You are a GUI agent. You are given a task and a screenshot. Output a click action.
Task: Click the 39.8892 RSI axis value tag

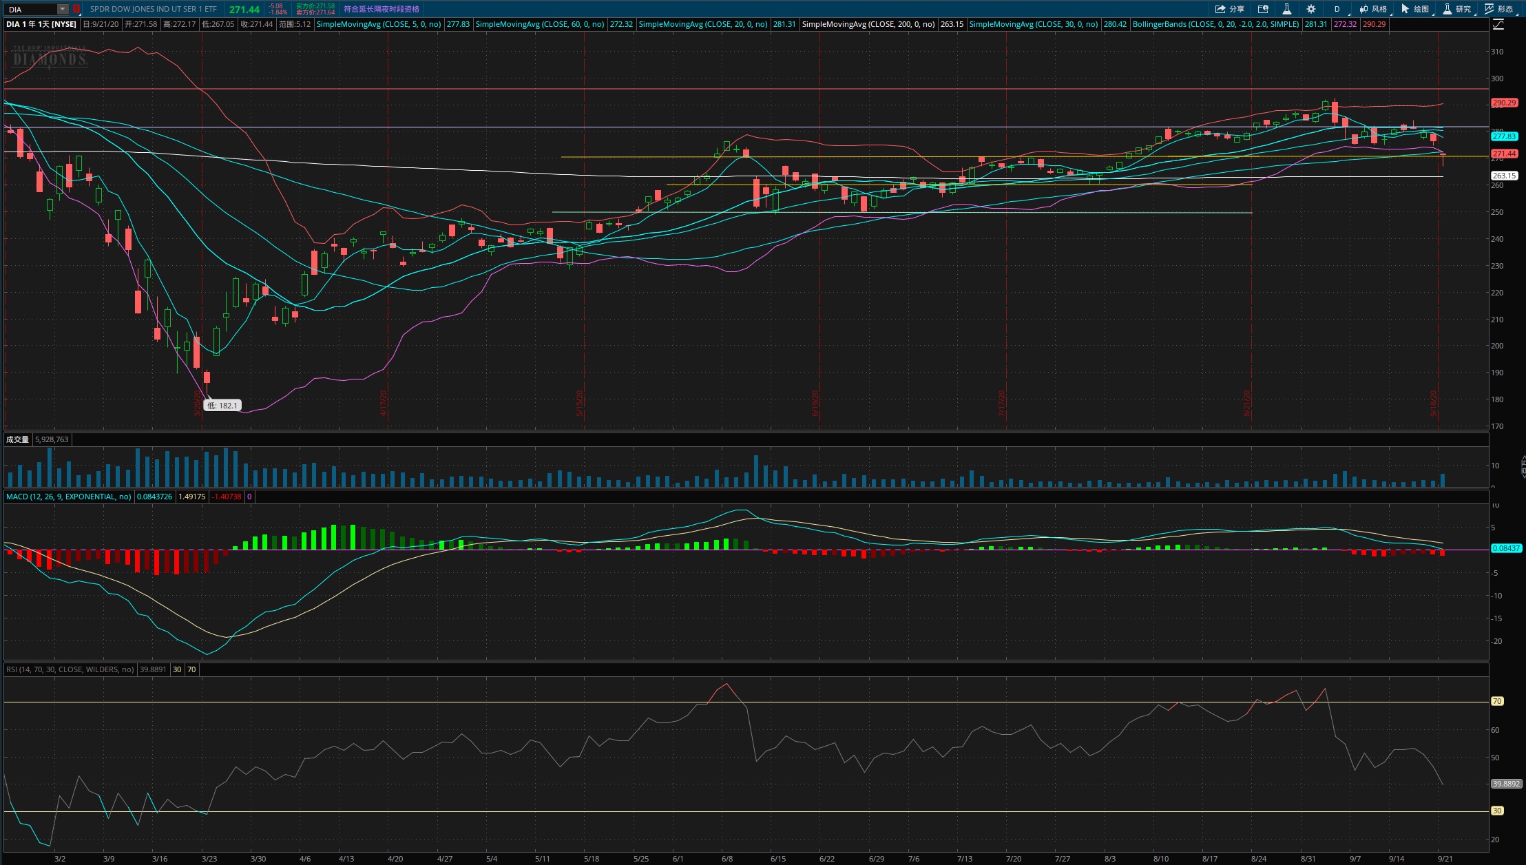click(x=1506, y=784)
